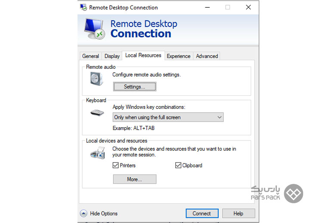
Task: Open the Advanced tab
Action: (207, 56)
